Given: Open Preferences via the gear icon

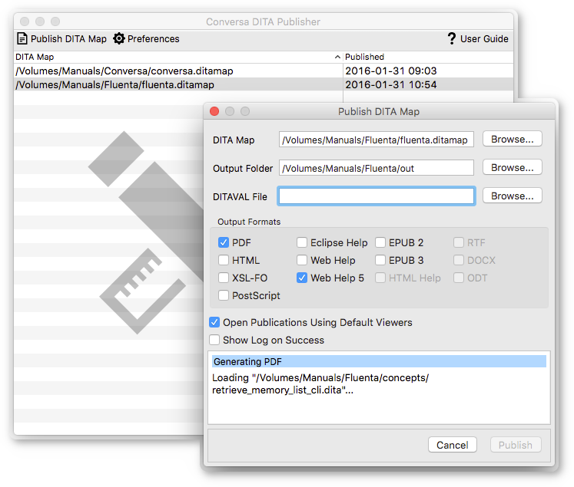Looking at the screenshot, I should pos(118,38).
